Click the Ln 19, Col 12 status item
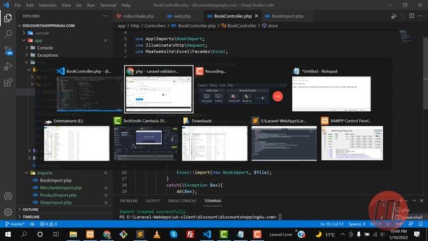This screenshot has width=428, height=241. point(332,224)
